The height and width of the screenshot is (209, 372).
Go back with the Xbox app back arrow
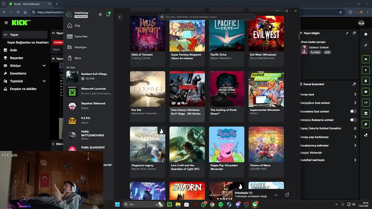[119, 17]
